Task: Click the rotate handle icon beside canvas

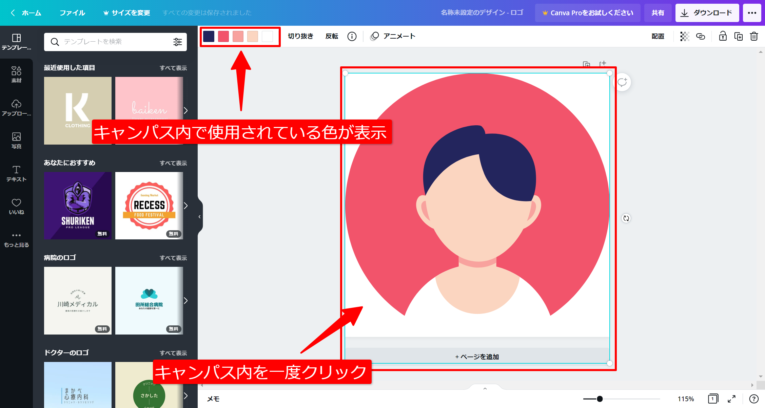Action: click(626, 218)
